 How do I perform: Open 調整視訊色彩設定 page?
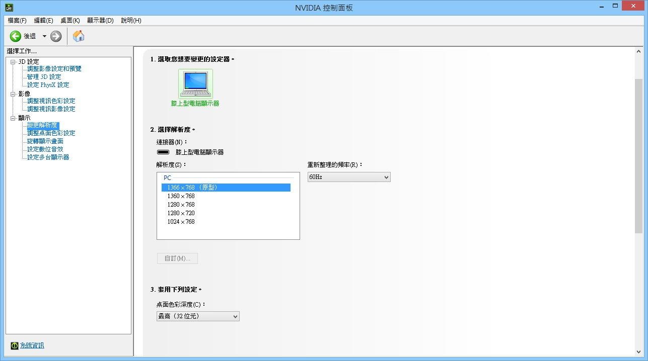(x=51, y=101)
